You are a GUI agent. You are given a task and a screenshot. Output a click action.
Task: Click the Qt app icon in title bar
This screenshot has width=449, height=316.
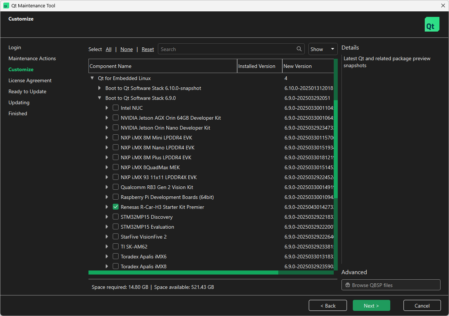click(x=6, y=6)
